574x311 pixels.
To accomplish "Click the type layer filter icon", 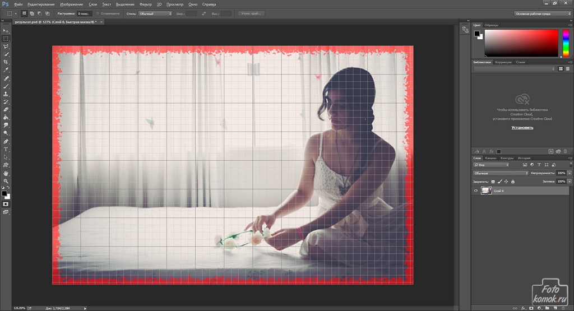I will (539, 165).
